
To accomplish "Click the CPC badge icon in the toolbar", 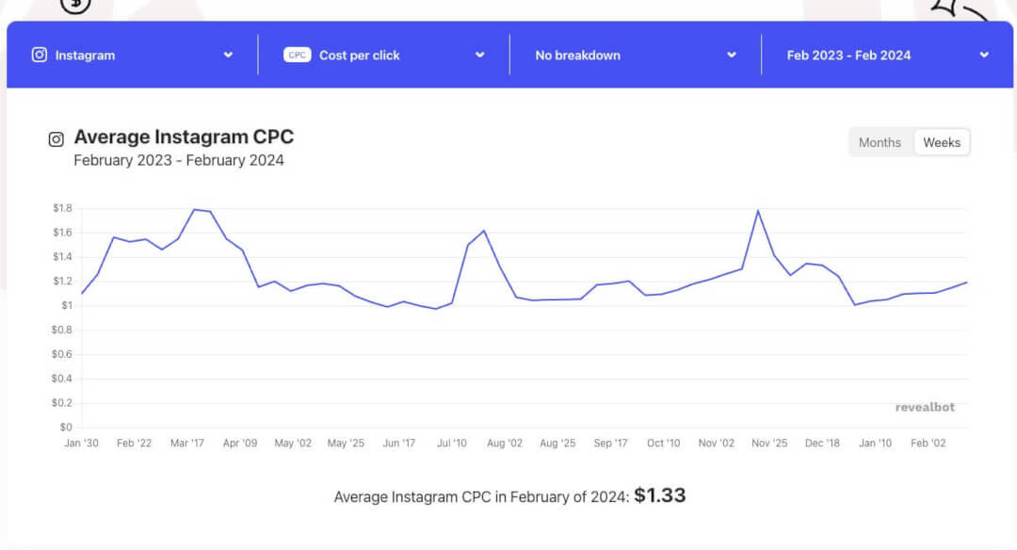I will tap(297, 54).
